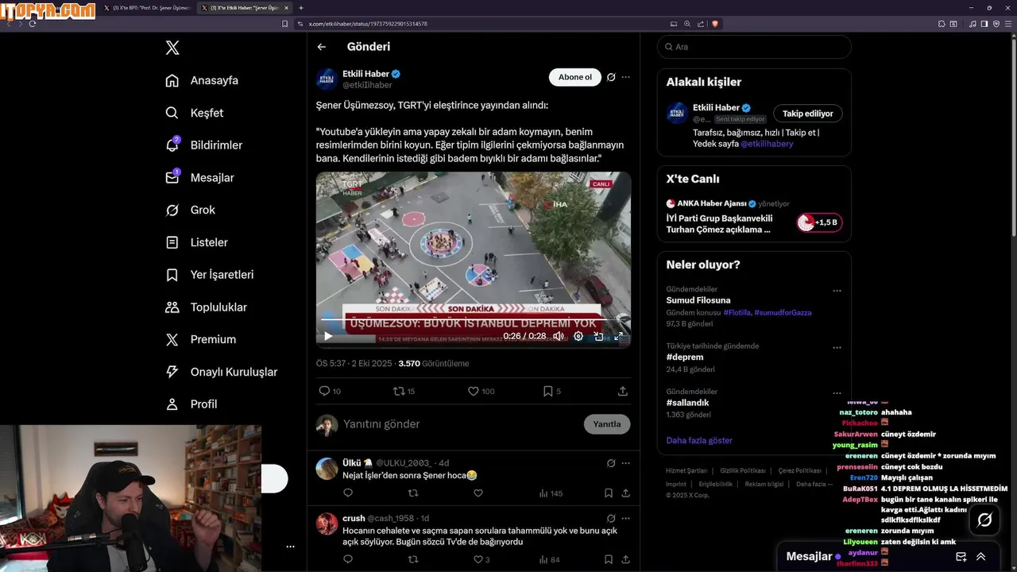The height and width of the screenshot is (572, 1017).
Task: Join ANKA Haber Ajansı live +1,5 B
Action: pos(819,222)
